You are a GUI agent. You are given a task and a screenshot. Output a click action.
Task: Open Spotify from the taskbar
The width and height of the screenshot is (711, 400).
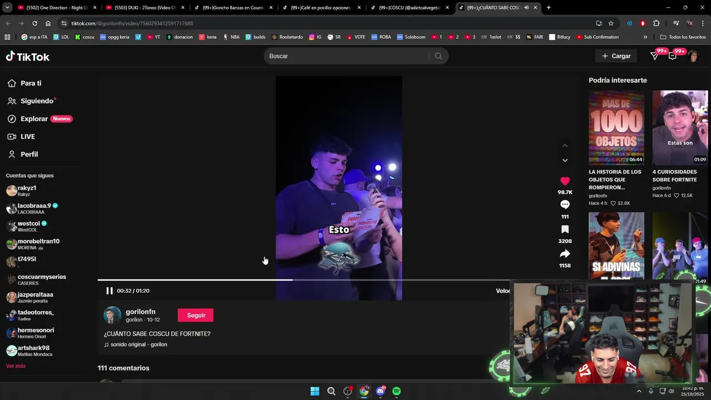pyautogui.click(x=397, y=391)
